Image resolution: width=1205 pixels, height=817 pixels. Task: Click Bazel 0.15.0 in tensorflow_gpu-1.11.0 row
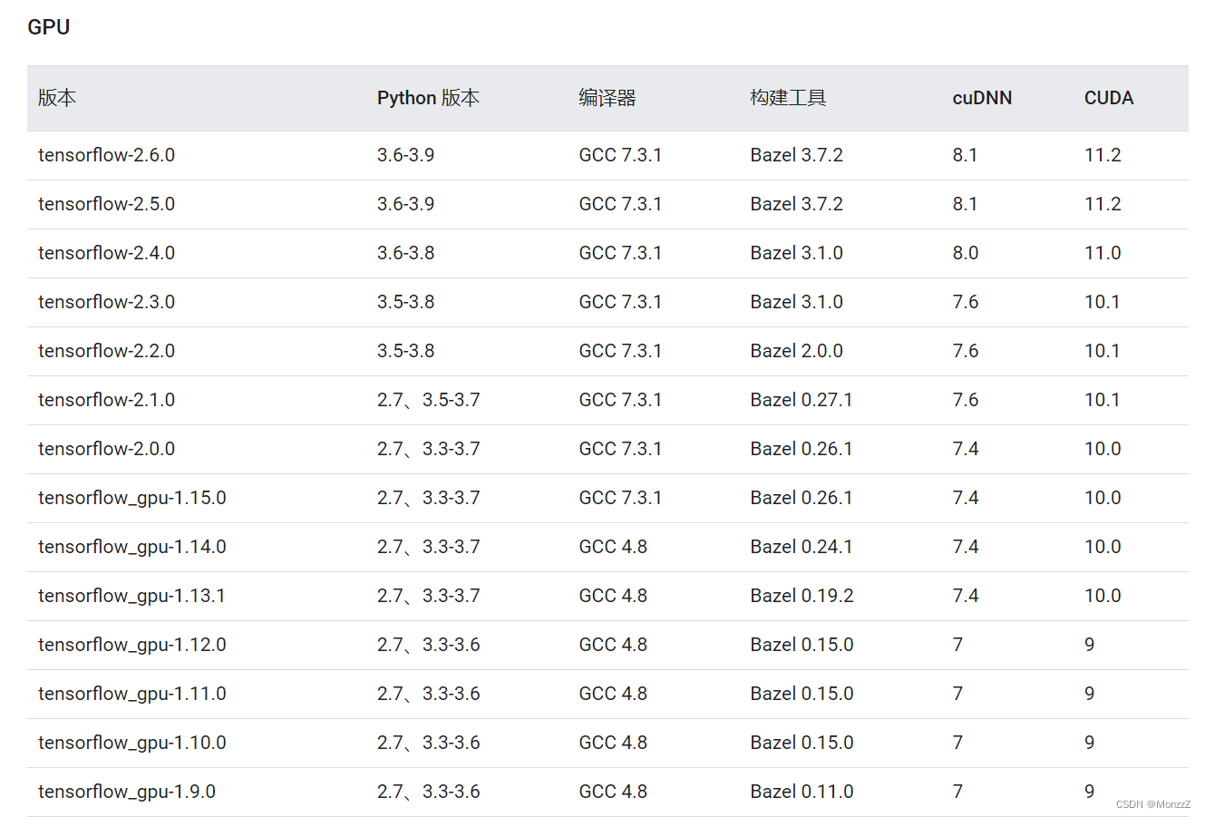coord(802,694)
